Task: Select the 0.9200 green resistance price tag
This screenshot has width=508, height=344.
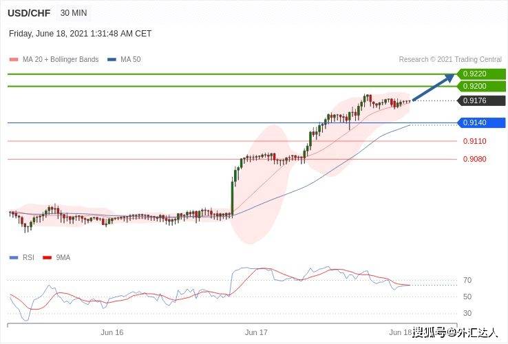Action: pyautogui.click(x=482, y=86)
